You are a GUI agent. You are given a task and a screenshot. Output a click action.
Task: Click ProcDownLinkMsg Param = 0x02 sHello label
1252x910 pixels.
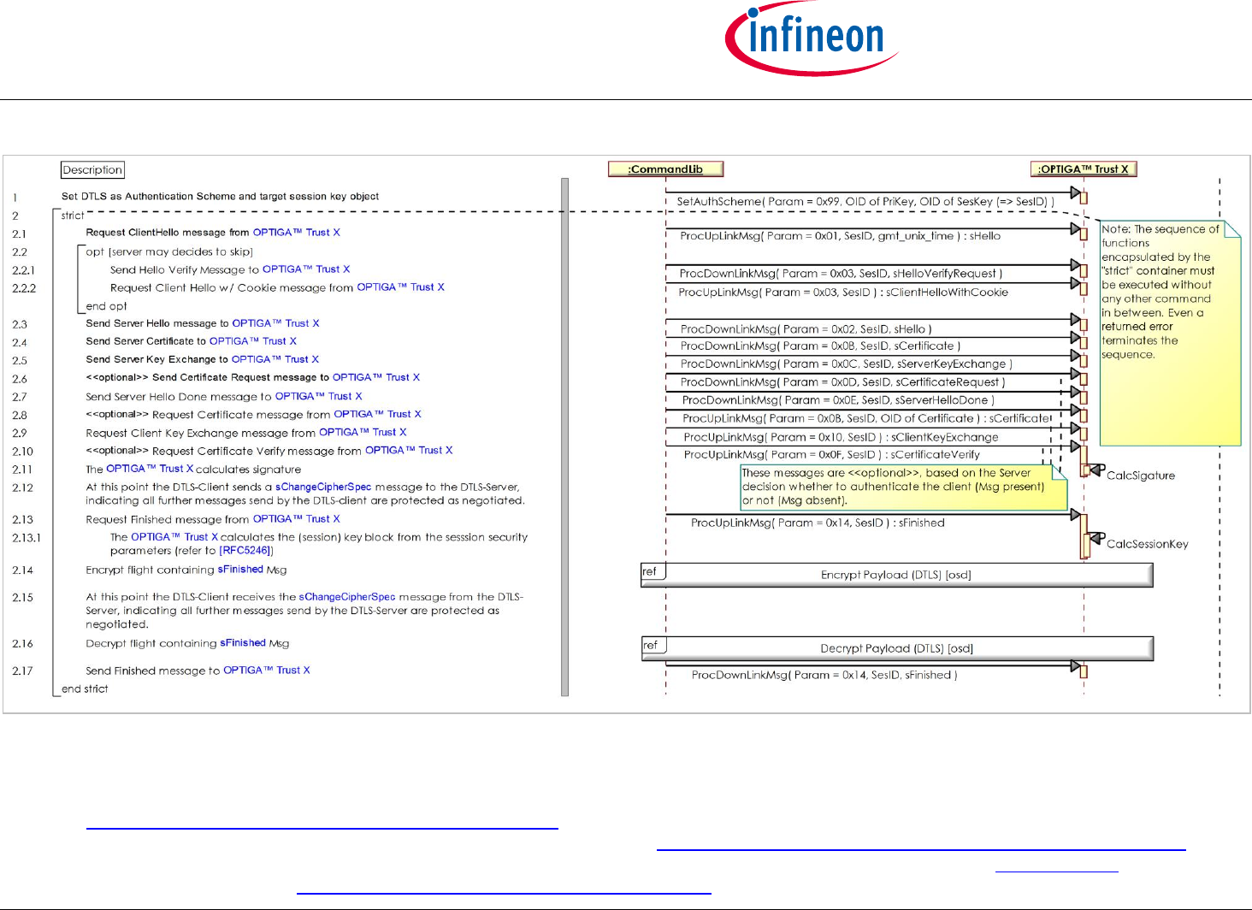806,329
